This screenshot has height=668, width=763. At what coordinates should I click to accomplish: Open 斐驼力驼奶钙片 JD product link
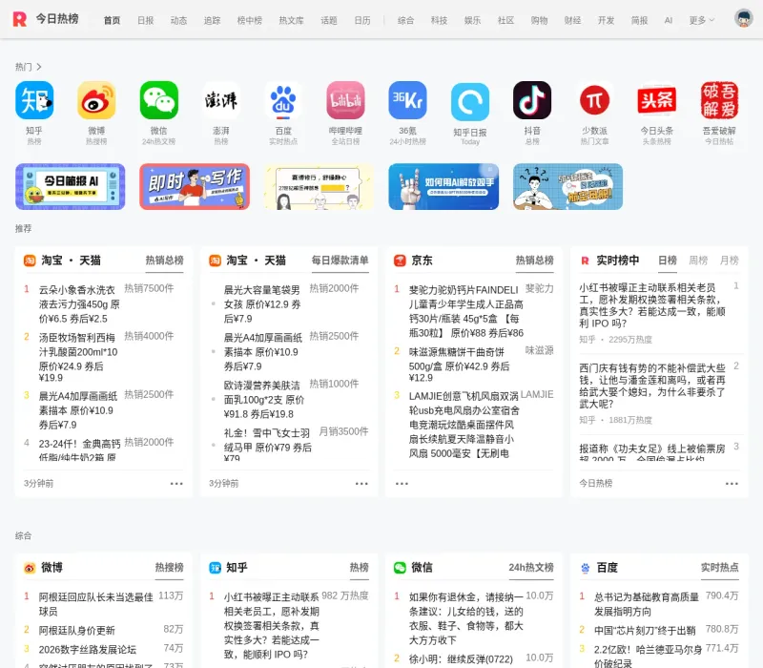466,312
